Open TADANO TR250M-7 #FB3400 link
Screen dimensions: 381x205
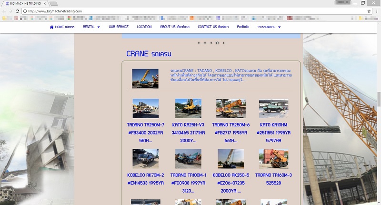click(x=146, y=133)
